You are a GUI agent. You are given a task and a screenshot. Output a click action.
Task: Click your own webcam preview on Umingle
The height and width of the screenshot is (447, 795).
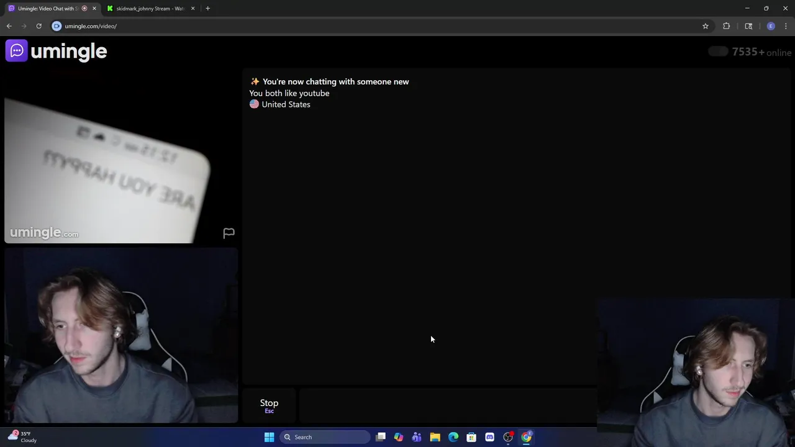(121, 335)
